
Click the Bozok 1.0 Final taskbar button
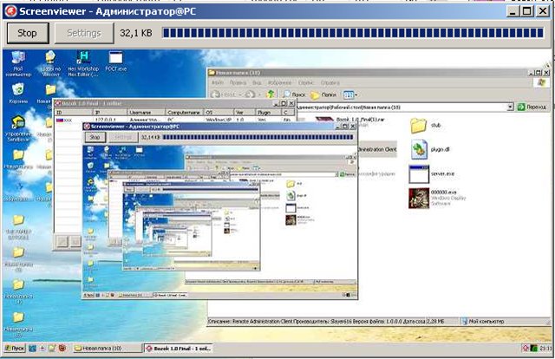180,349
